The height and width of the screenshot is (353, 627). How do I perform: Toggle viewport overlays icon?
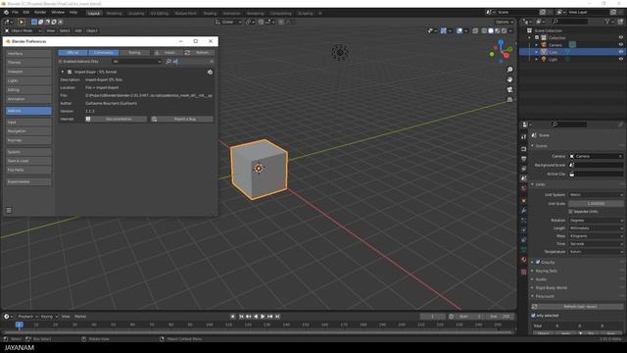[x=459, y=30]
